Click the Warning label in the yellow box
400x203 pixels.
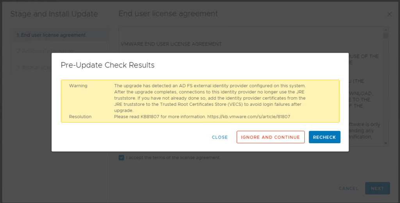click(x=78, y=85)
